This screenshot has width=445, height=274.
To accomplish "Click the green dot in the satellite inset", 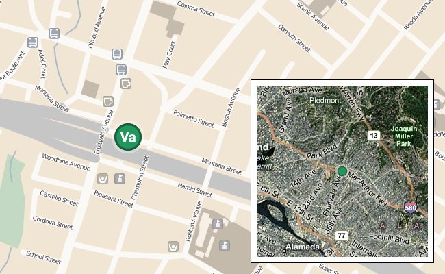I will [342, 171].
